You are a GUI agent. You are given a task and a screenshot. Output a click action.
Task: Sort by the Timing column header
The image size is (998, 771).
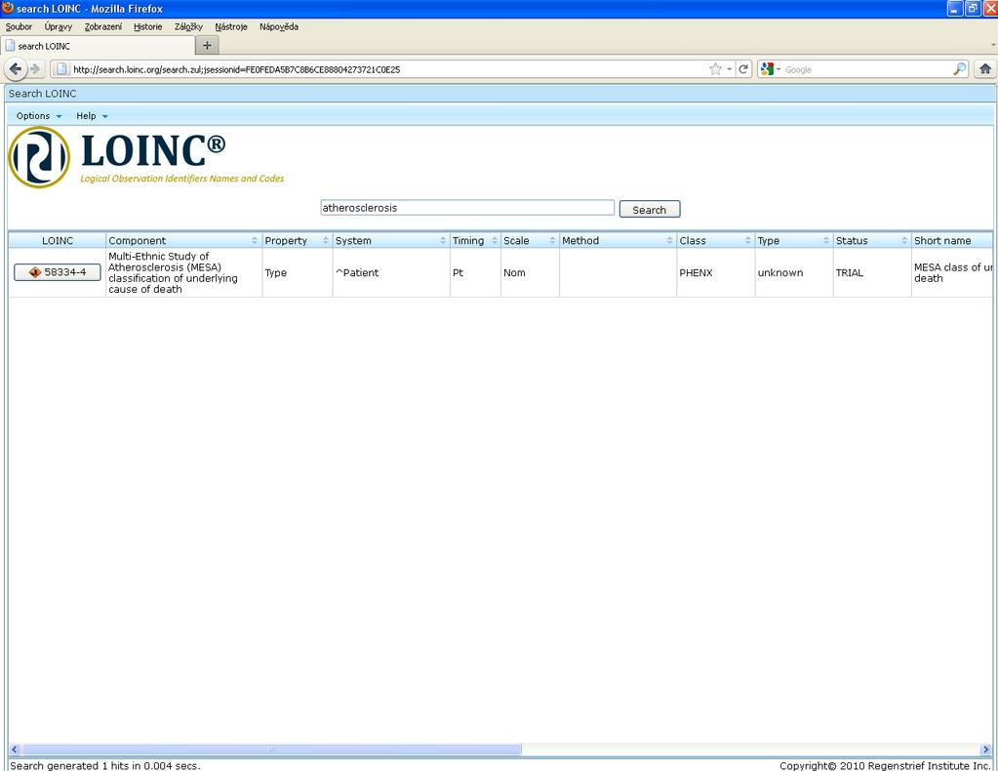[475, 241]
